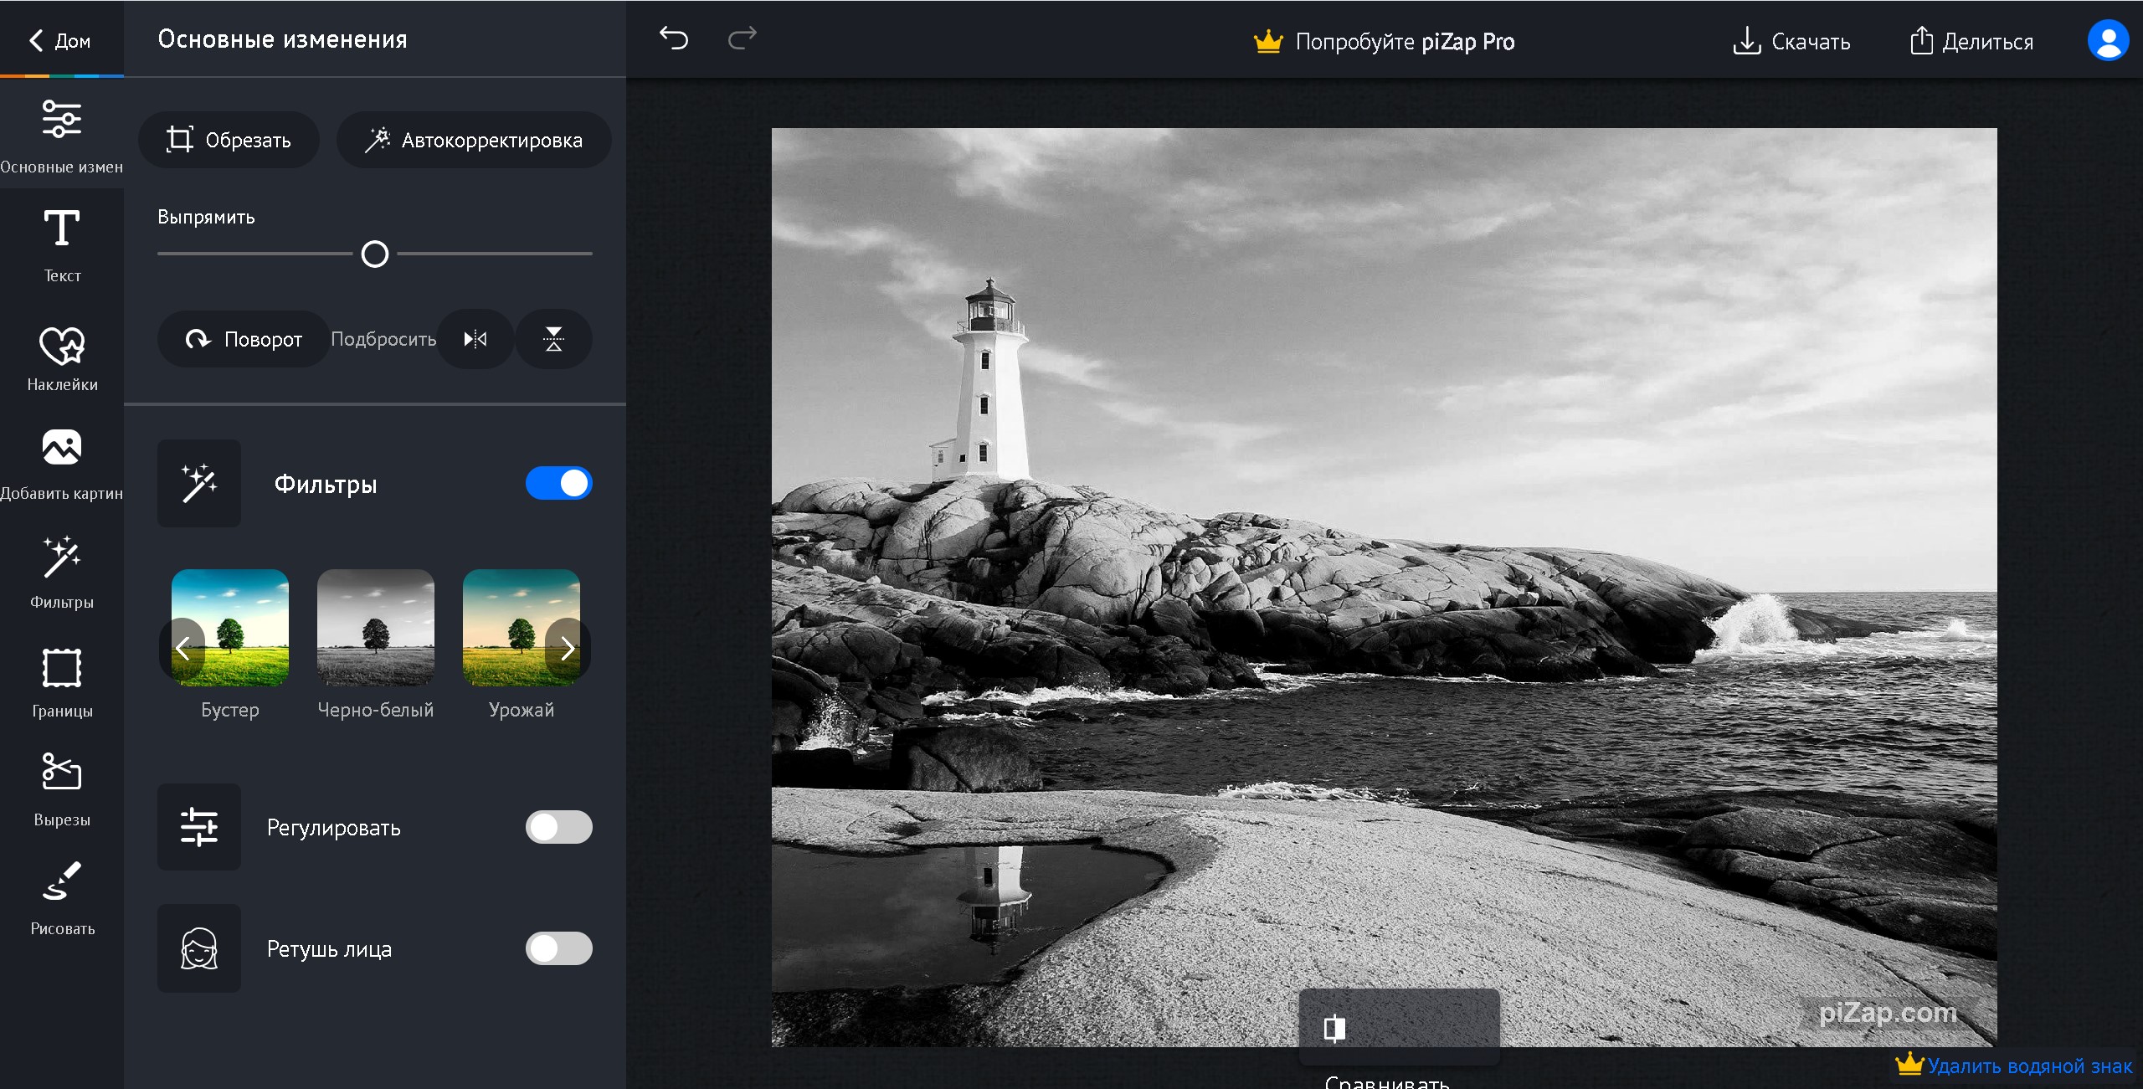This screenshot has width=2143, height=1089.
Task: Enable the Регулировать toggle
Action: coord(558,827)
